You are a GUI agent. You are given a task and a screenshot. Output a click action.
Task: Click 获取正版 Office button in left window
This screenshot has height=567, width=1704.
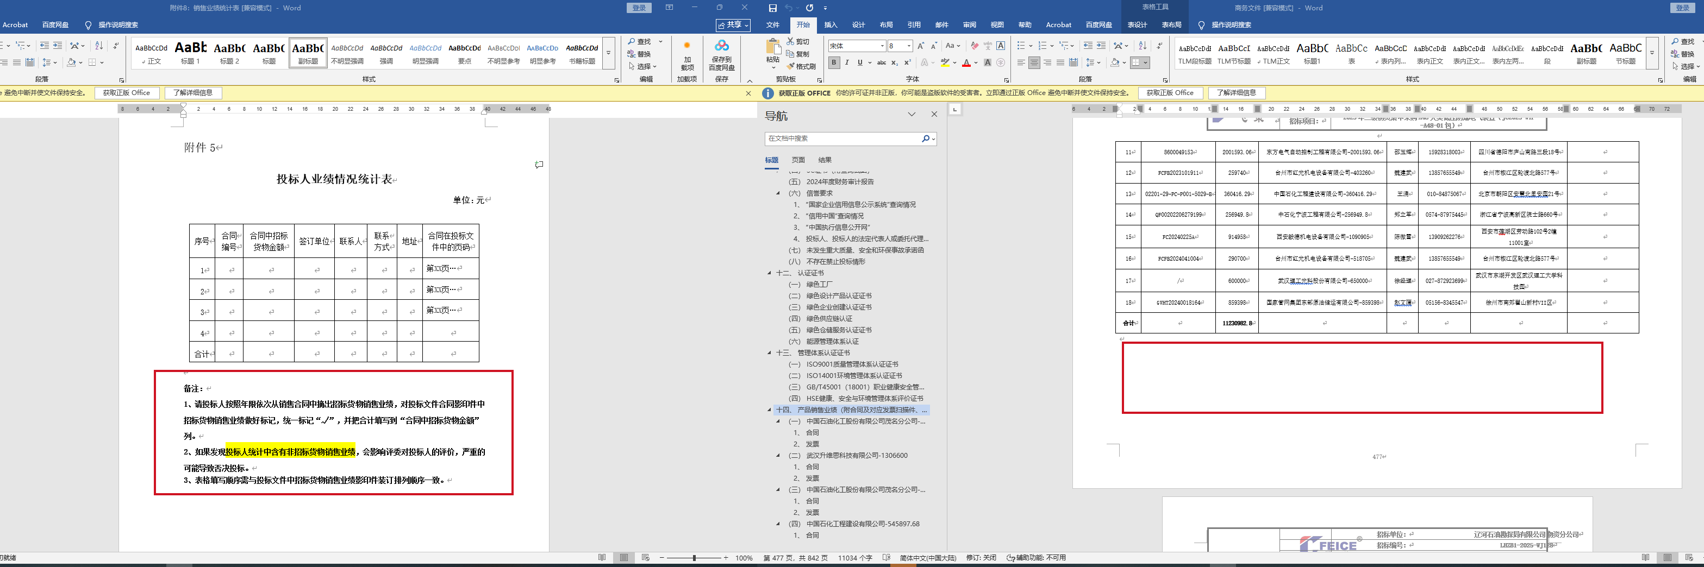tap(126, 93)
